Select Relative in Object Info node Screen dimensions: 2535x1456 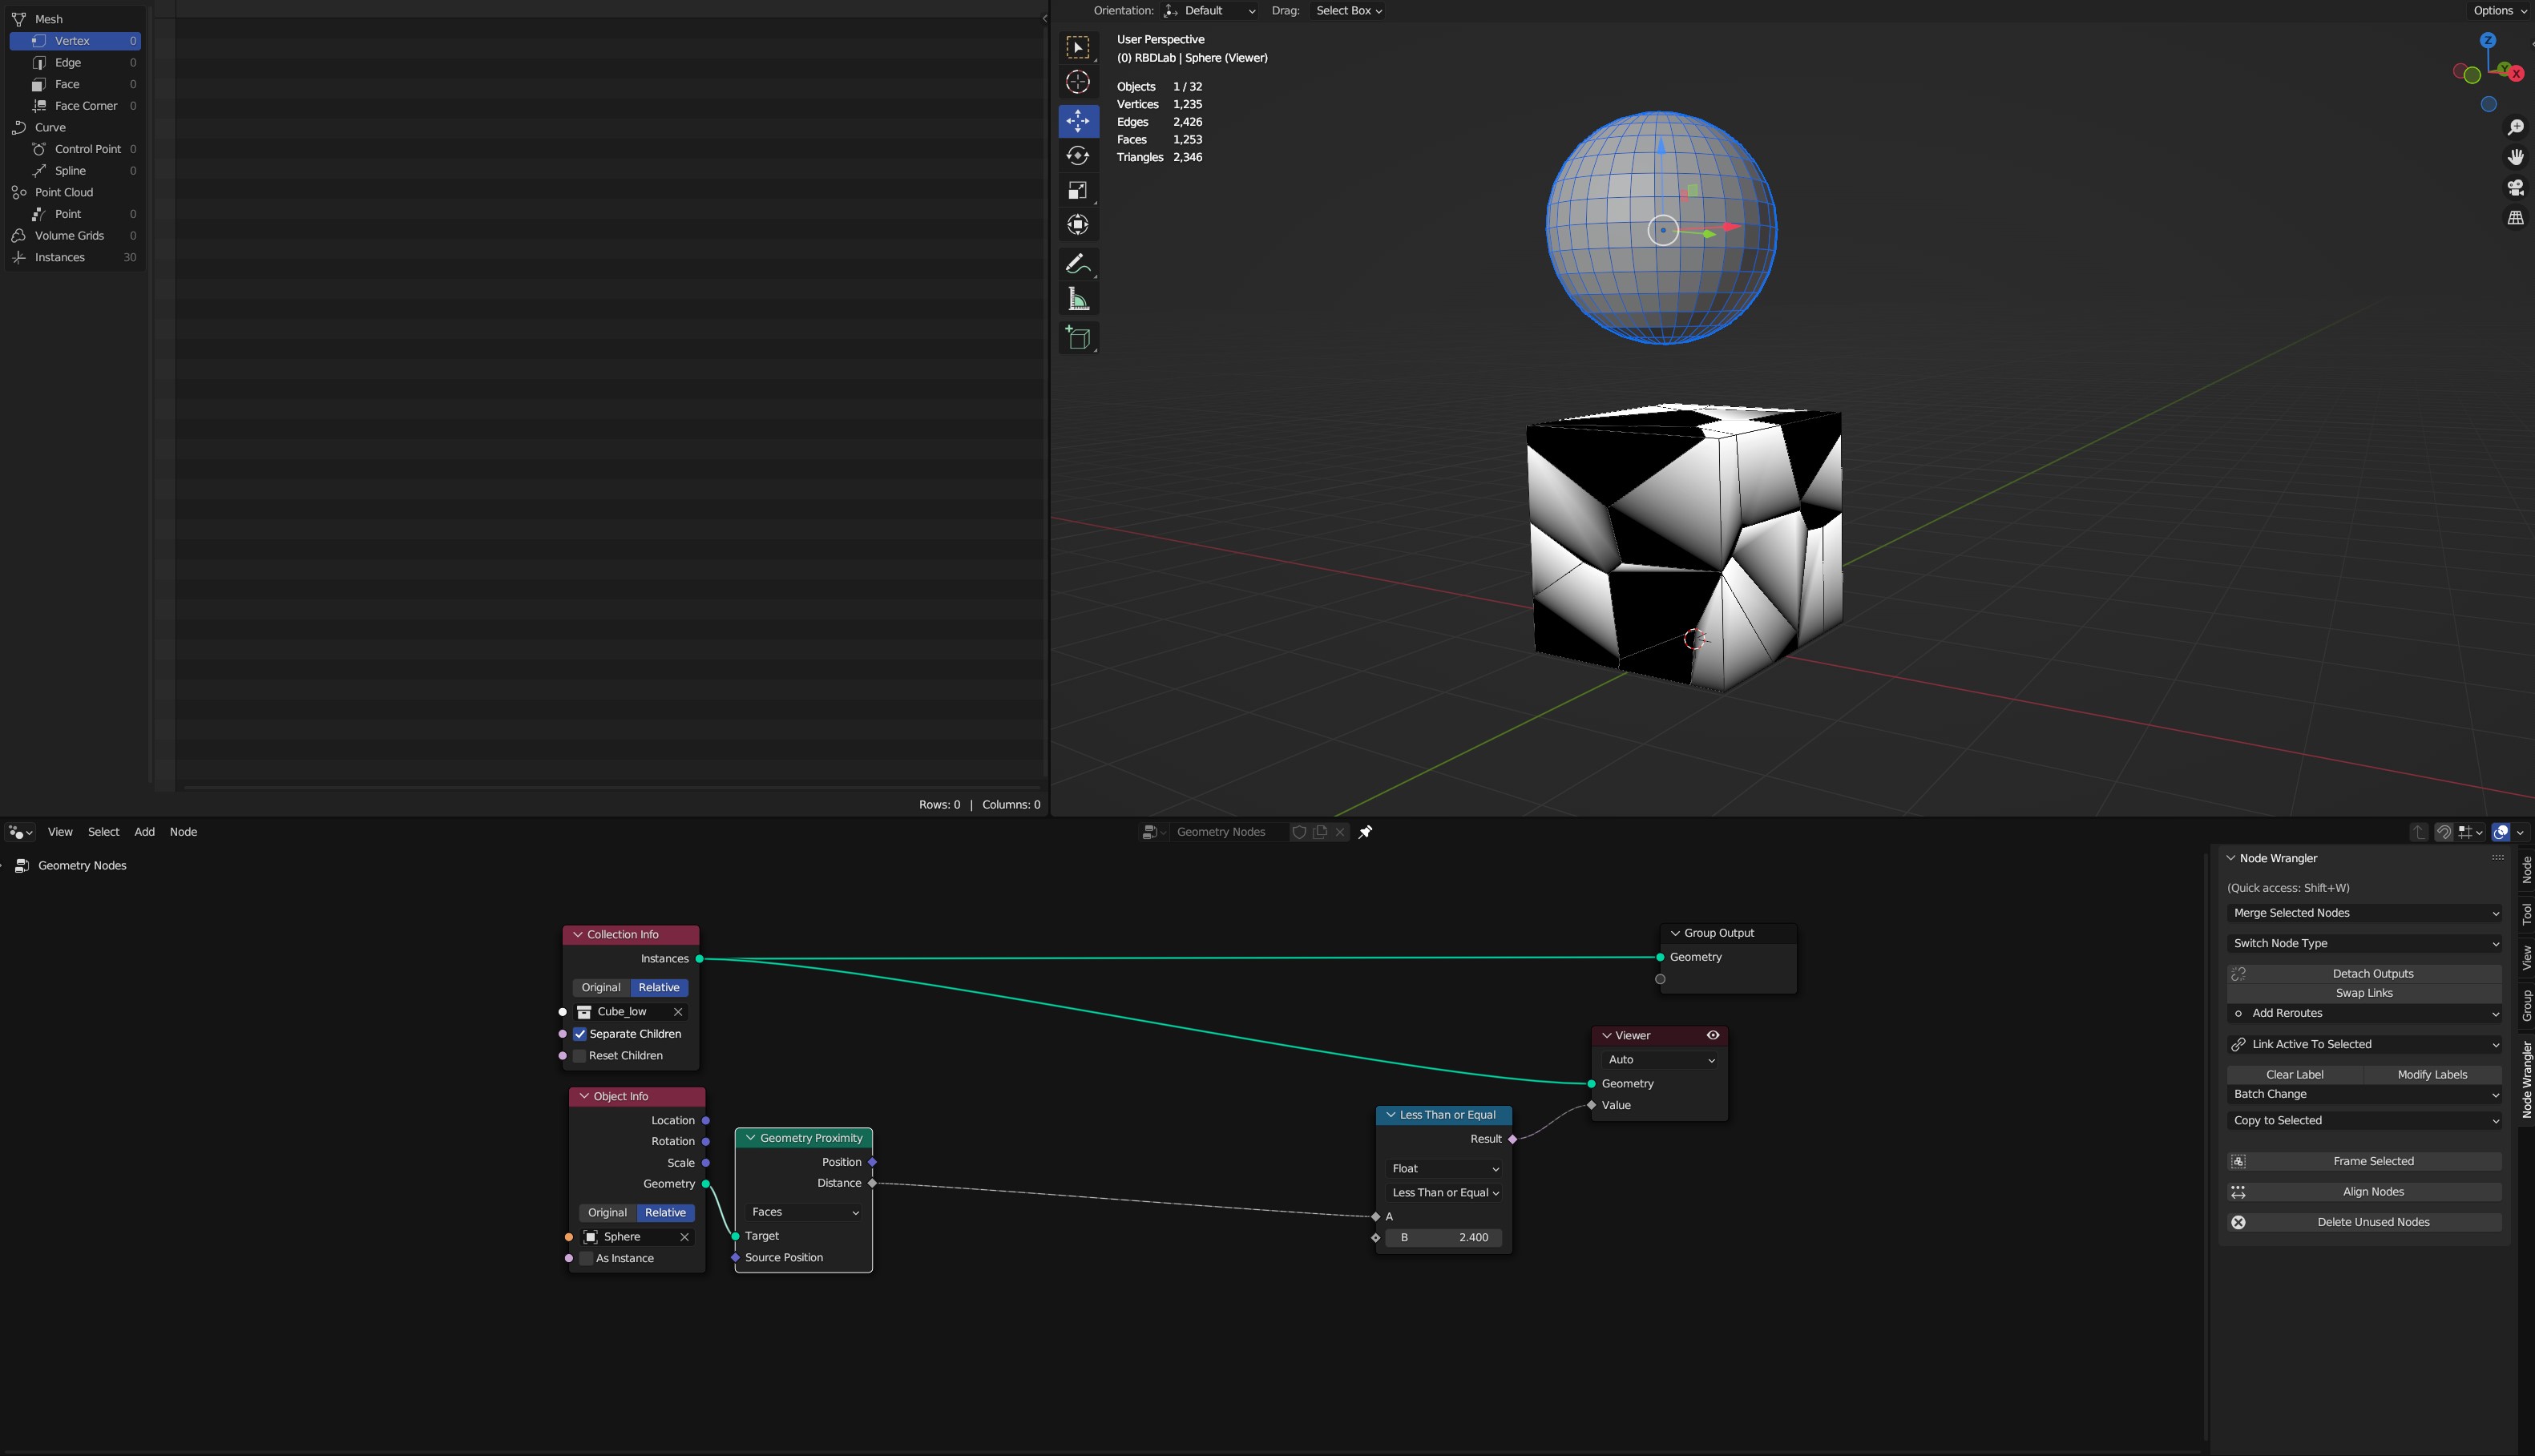pyautogui.click(x=665, y=1212)
